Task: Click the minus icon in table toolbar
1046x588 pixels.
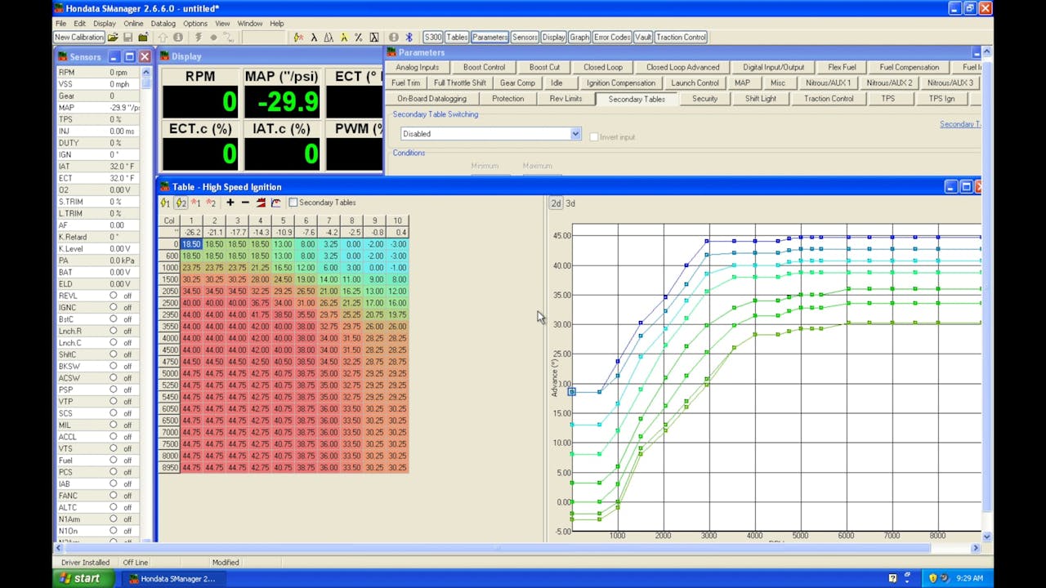Action: pos(245,203)
